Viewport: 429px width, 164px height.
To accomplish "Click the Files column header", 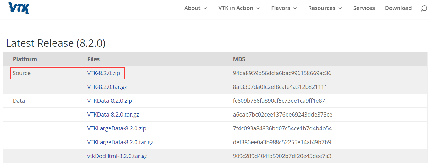I will point(93,59).
